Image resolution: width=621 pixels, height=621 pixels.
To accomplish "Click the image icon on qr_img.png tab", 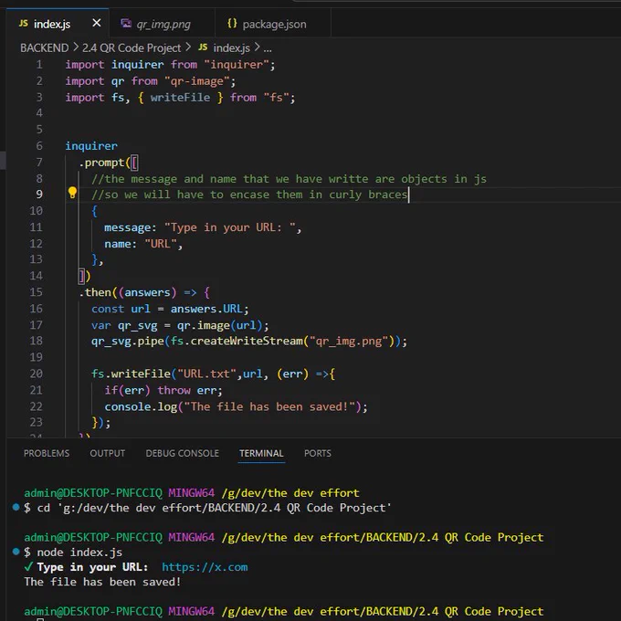I will pyautogui.click(x=126, y=24).
